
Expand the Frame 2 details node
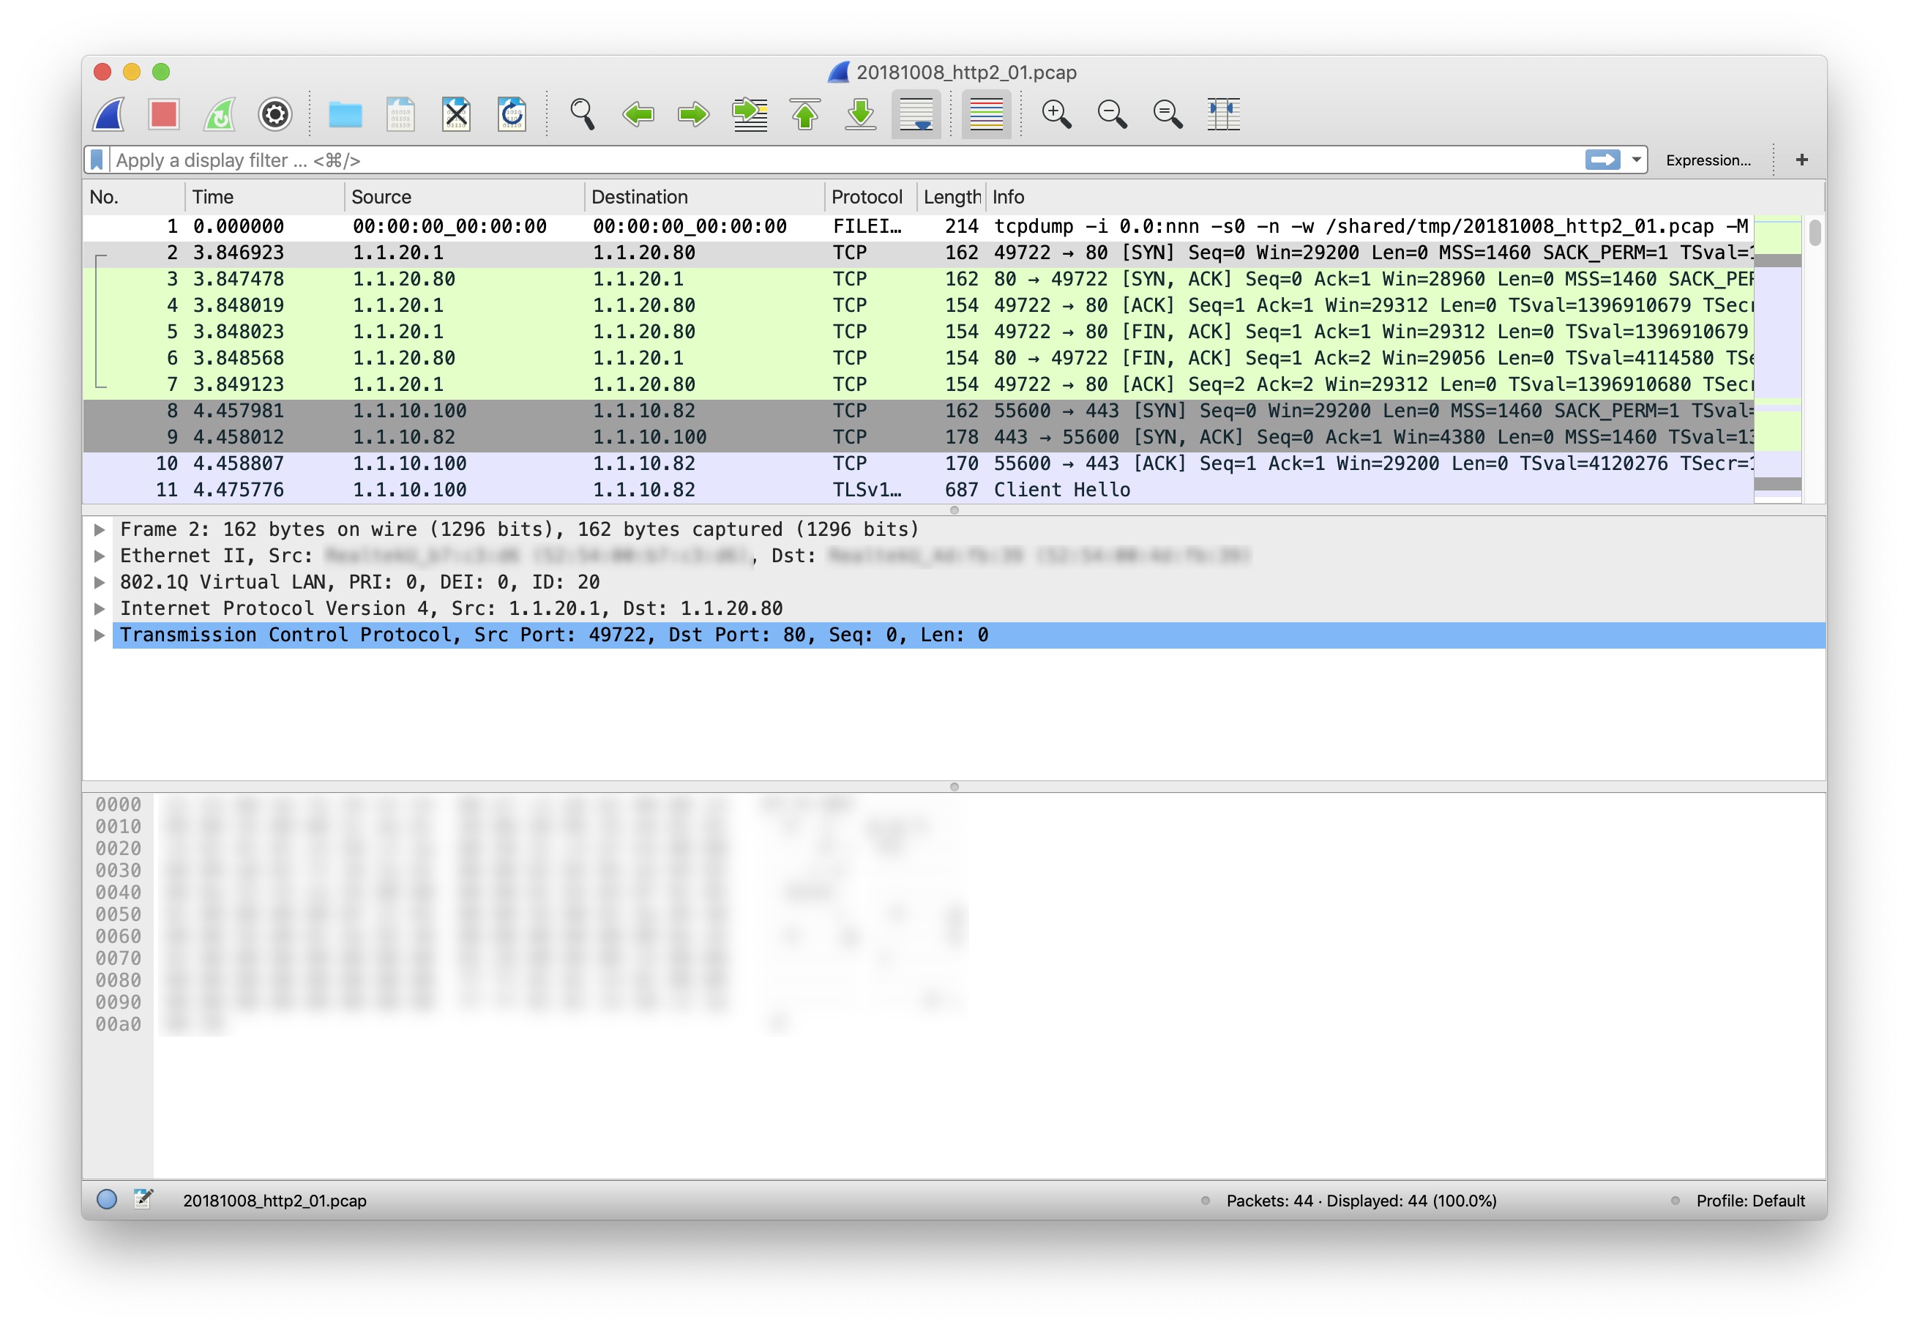tap(99, 529)
